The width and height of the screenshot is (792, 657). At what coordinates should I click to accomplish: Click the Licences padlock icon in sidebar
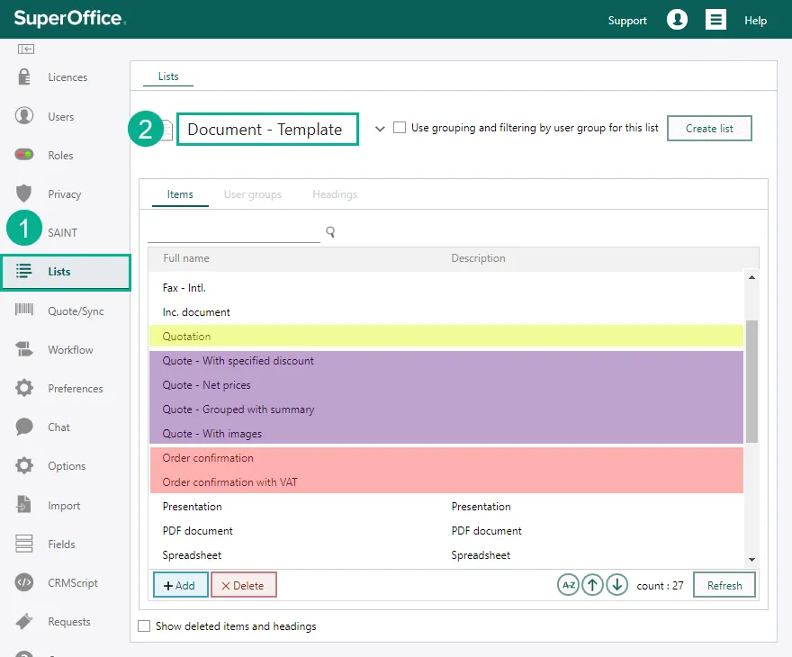[24, 77]
